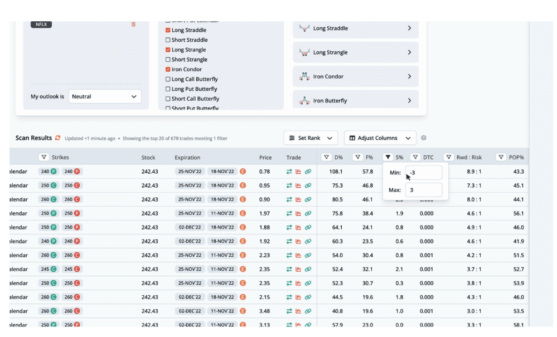Image resolution: width=557 pixels, height=337 pixels.
Task: Select the Iron Butterfly strategy item
Action: [355, 101]
